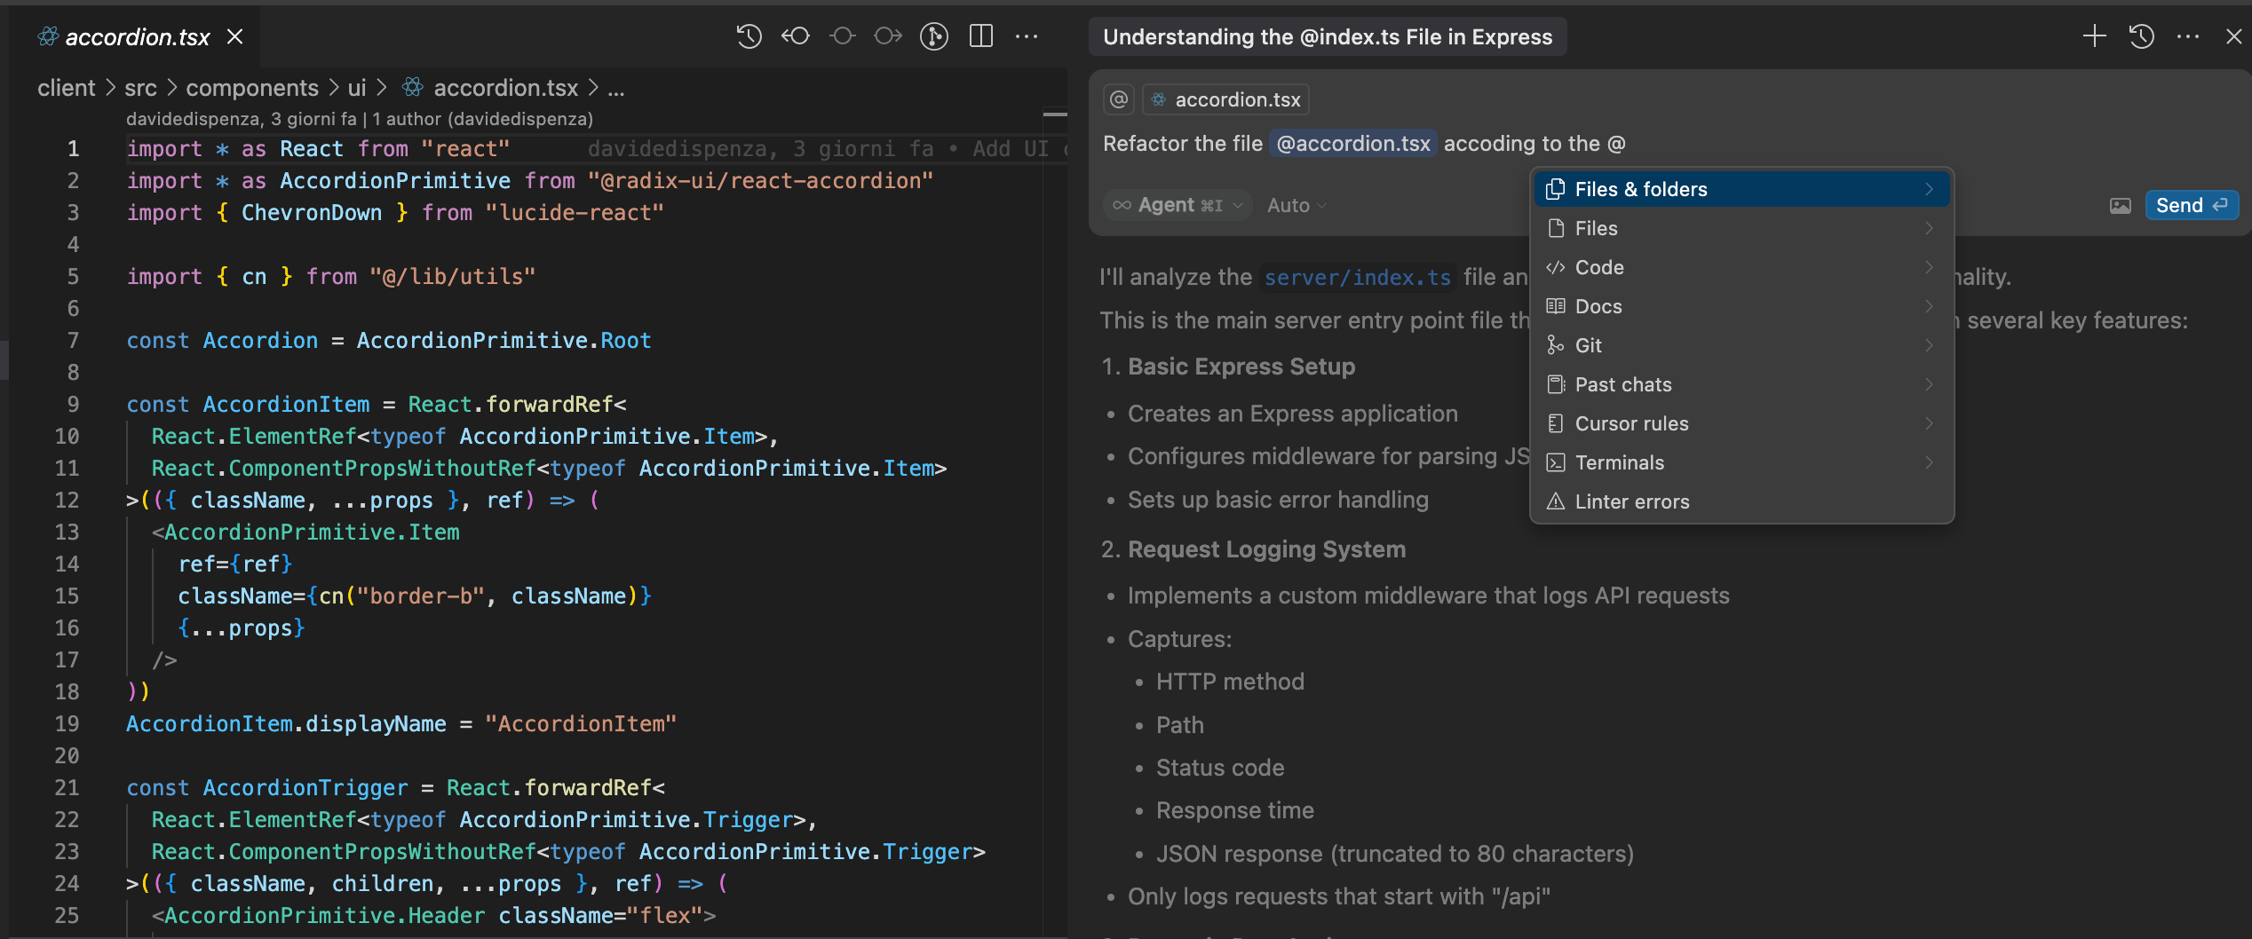Click the middle commit circle icon in editor toolbar
This screenshot has width=2252, height=939.
tap(842, 36)
